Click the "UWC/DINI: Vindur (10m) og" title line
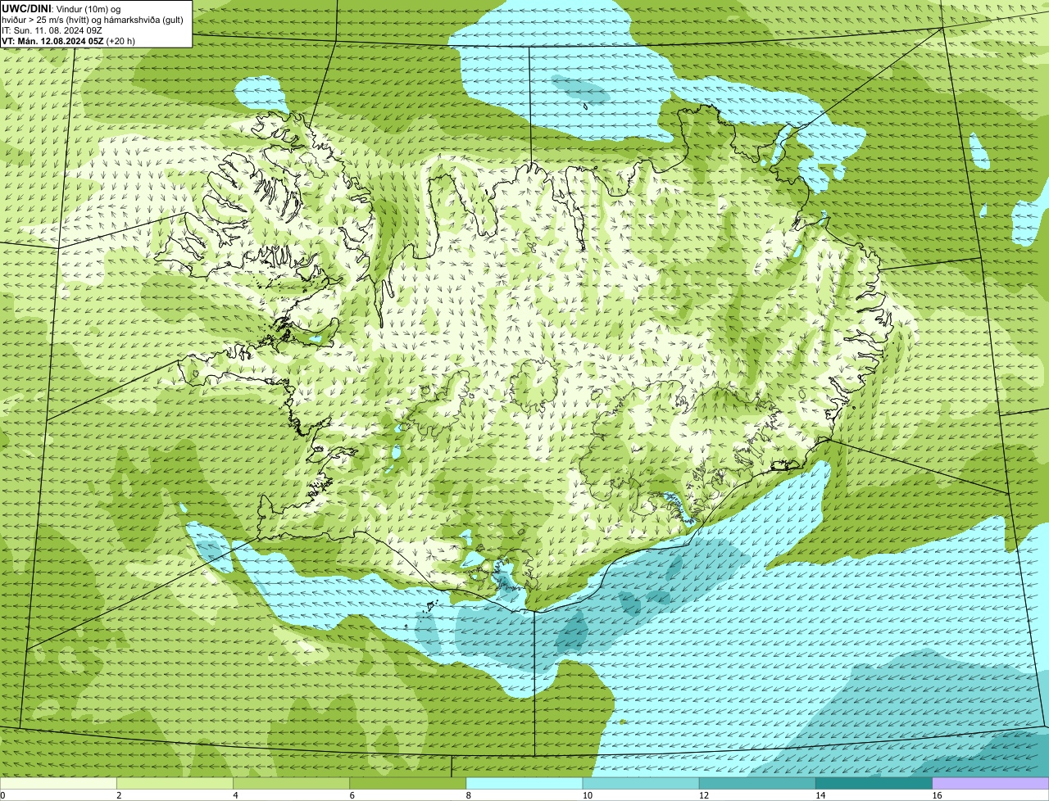The image size is (1049, 801). (x=61, y=8)
